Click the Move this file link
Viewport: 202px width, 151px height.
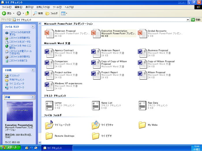click(x=19, y=38)
